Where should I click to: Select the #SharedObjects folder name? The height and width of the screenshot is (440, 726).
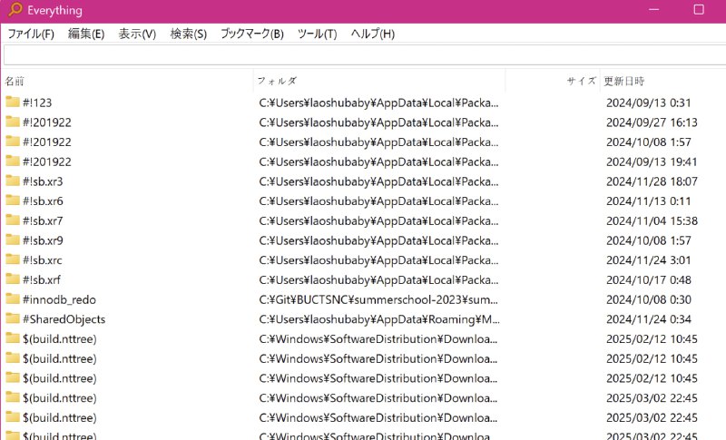[x=64, y=319]
